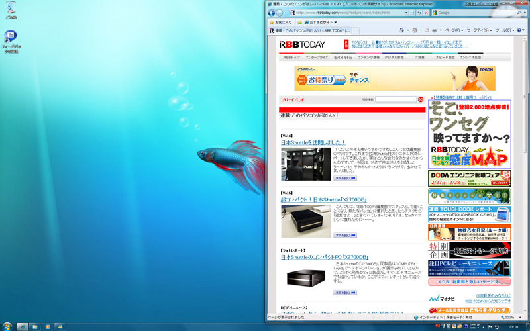
Task: Click the 注目PCレビュー＆ニュース banner
Action: pos(469,268)
